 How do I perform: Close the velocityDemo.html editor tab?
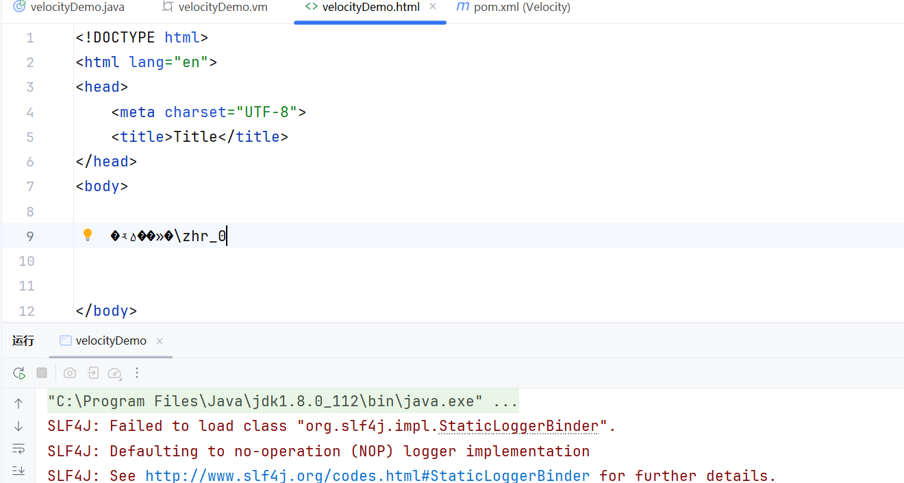(x=433, y=7)
